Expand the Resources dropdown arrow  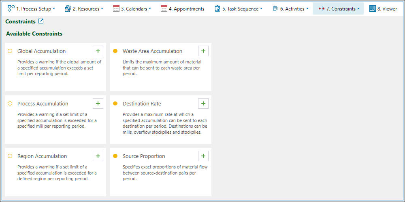click(102, 8)
